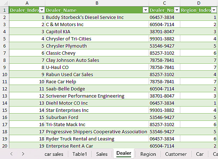Select column B header
Viewport: 218px width, 159px height.
click(x=97, y=3)
